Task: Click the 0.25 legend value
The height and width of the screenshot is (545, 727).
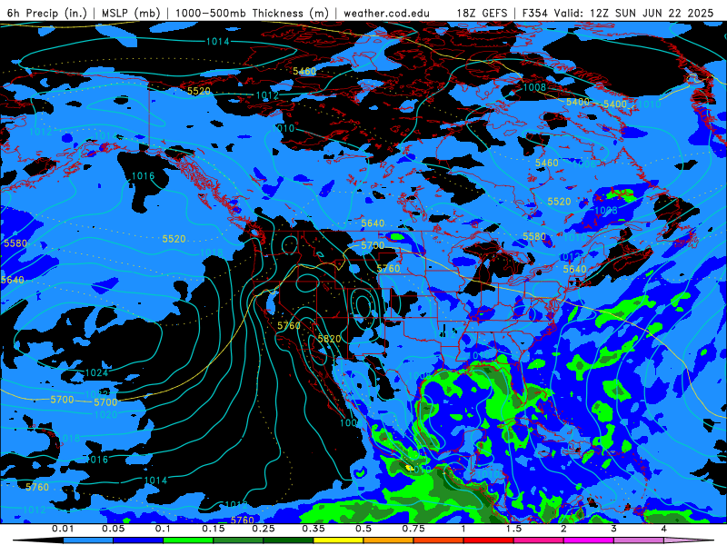Action: [264, 529]
